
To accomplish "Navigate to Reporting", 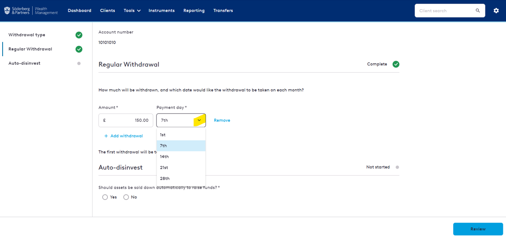I will coord(194,10).
